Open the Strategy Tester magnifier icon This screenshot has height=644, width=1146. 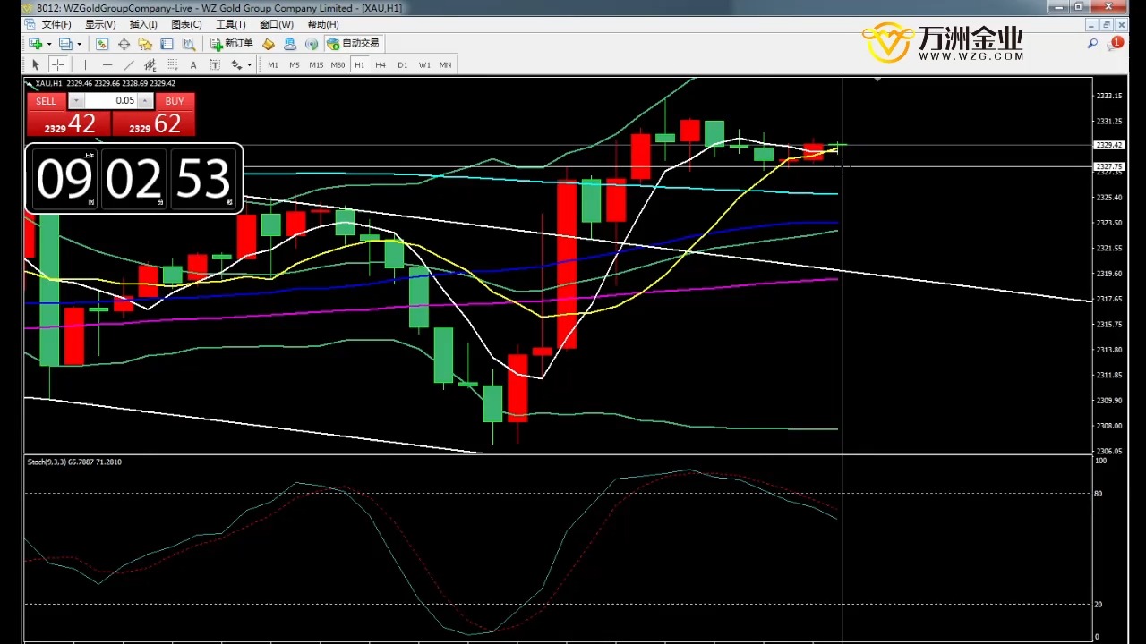tap(189, 43)
